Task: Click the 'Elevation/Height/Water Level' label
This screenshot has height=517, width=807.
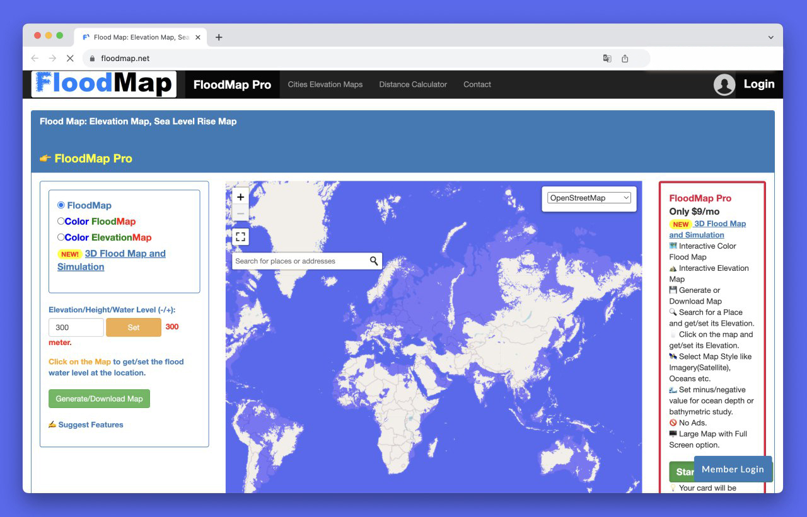Action: coord(112,310)
